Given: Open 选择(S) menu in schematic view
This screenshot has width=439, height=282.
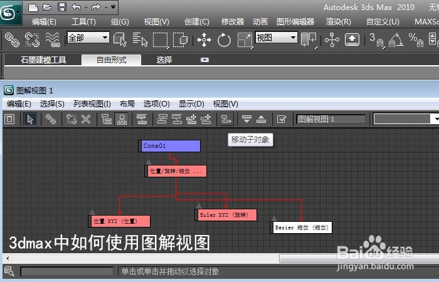Looking at the screenshot, I should pyautogui.click(x=52, y=104).
